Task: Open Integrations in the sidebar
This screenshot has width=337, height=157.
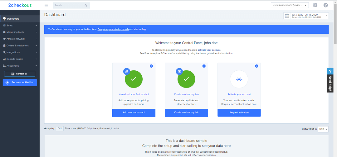Action: pyautogui.click(x=20, y=52)
